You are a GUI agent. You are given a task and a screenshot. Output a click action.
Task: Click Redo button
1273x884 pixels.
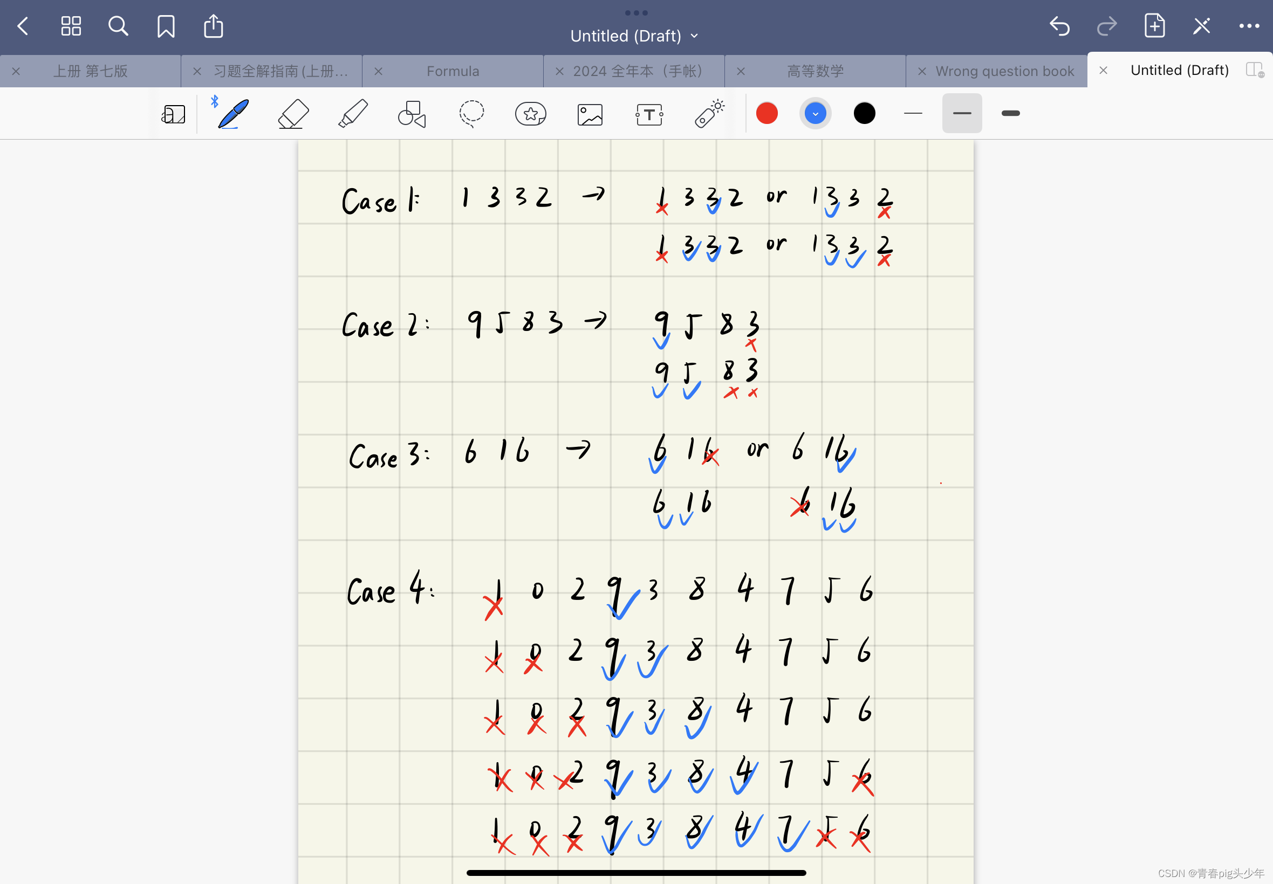tap(1106, 26)
